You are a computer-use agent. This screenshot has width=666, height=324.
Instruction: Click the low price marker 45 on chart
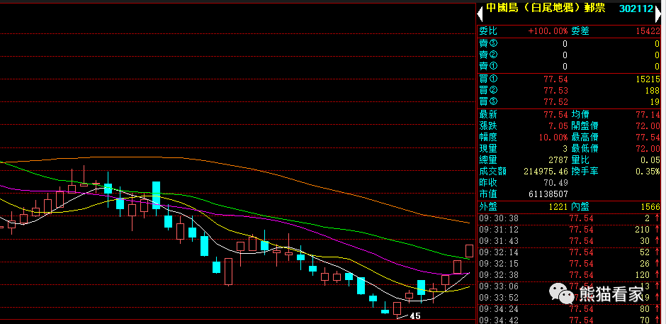[415, 316]
